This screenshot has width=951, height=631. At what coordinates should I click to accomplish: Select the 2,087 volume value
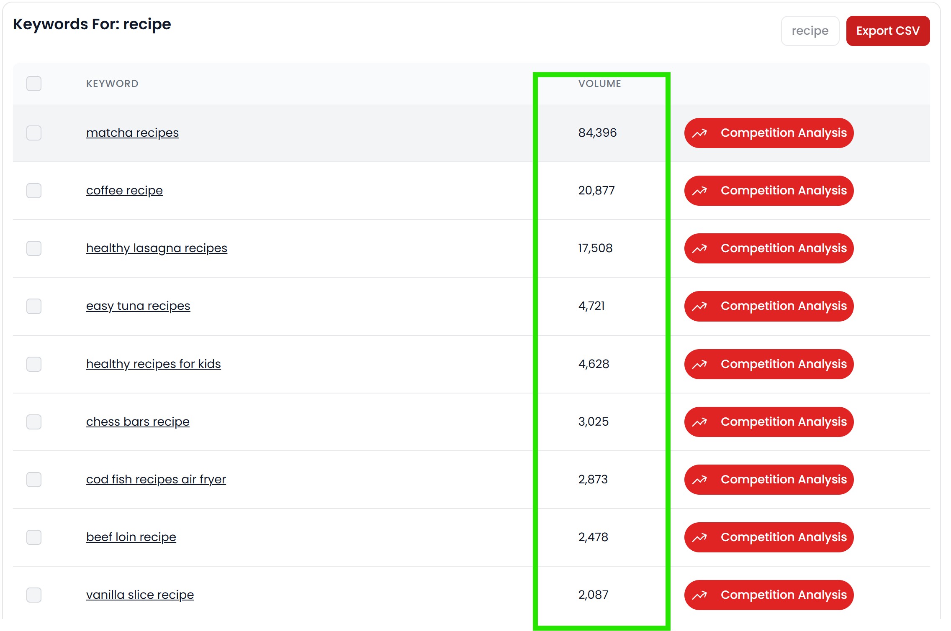click(x=593, y=595)
